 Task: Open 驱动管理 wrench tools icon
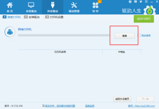pyautogui.click(x=74, y=5)
